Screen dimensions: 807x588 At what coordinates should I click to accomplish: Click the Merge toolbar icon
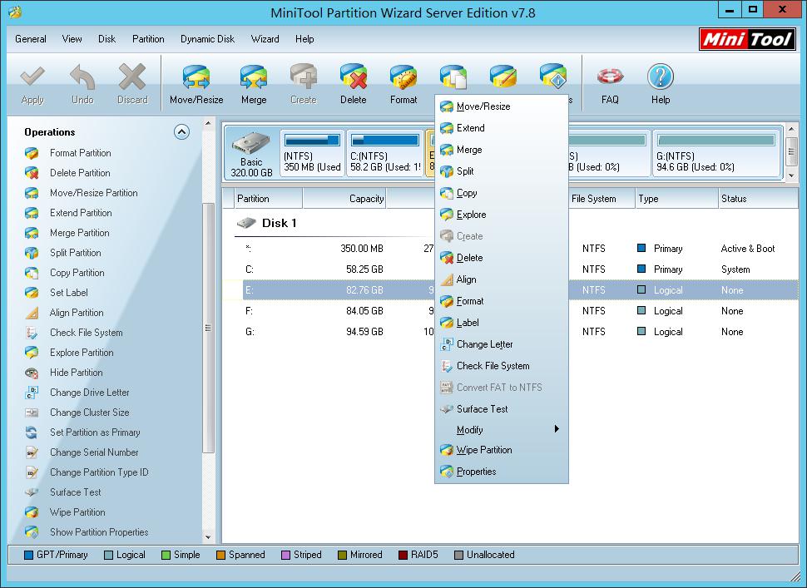click(254, 77)
